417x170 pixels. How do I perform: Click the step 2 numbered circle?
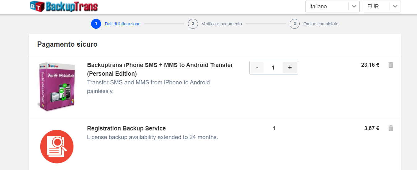tap(193, 24)
